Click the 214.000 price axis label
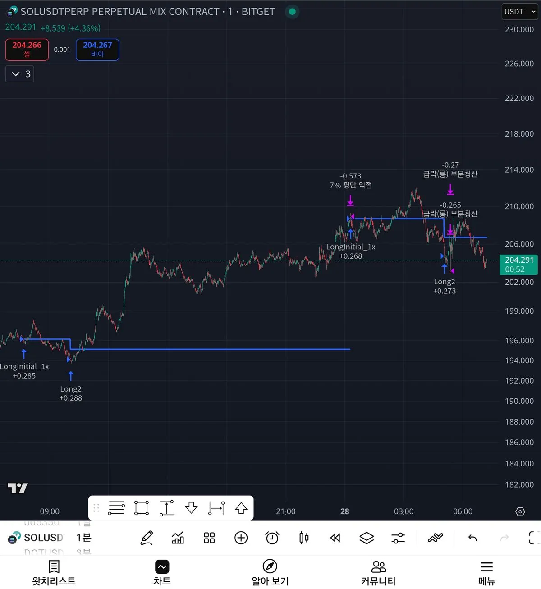541x589 pixels. click(x=519, y=170)
